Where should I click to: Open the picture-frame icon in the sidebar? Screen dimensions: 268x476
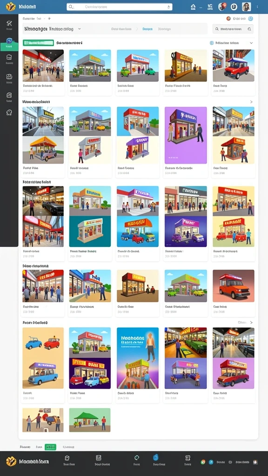(9, 95)
